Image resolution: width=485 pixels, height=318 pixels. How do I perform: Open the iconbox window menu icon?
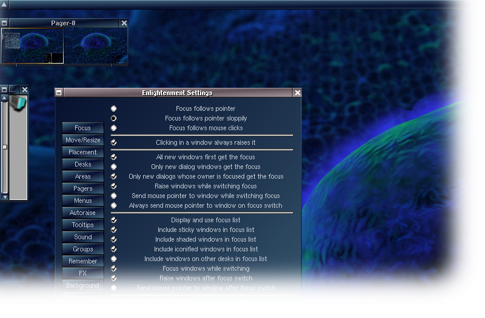(4, 90)
